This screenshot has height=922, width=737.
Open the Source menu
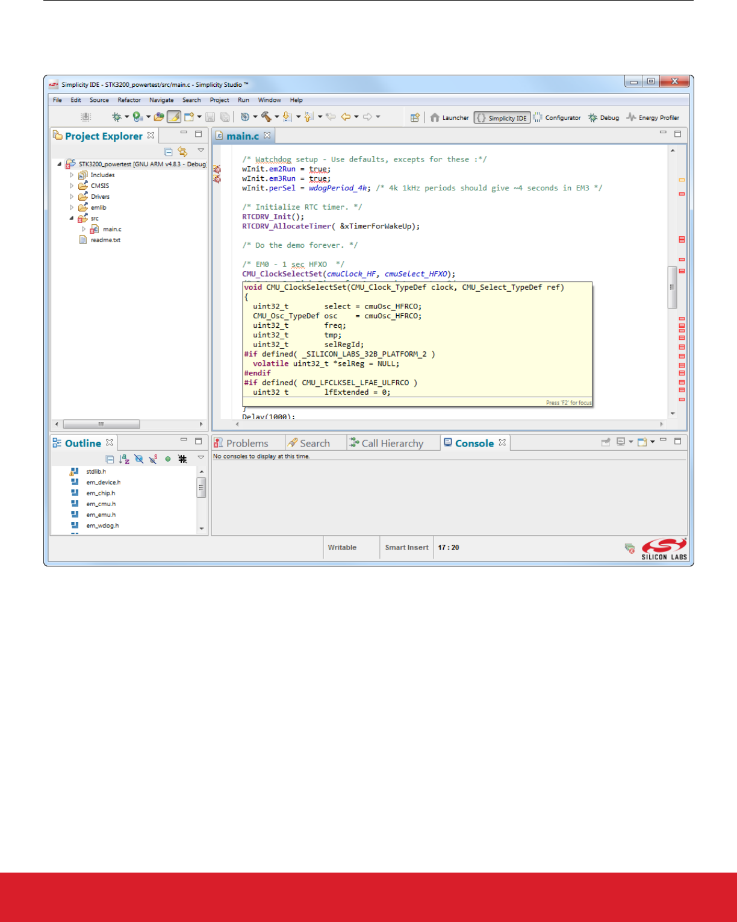(x=99, y=100)
